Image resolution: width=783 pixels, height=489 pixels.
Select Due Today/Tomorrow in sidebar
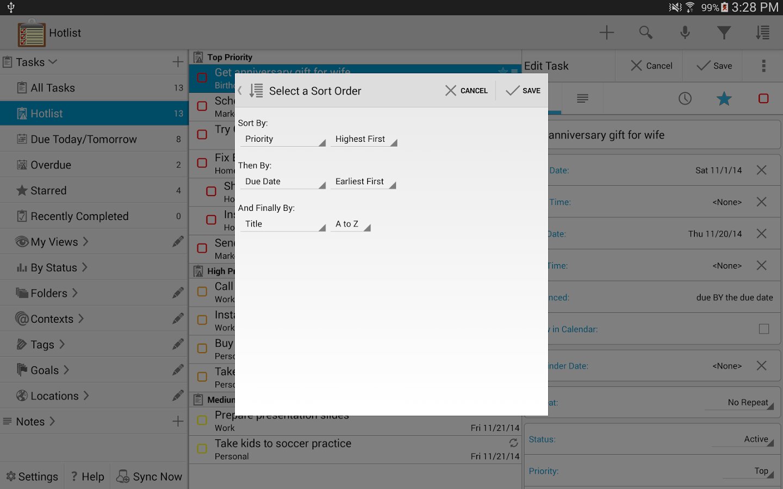coord(84,140)
